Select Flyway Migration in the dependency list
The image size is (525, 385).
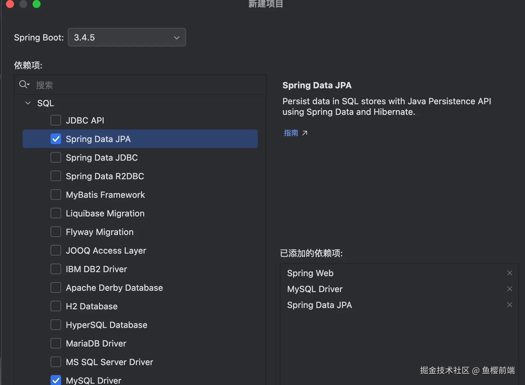pos(100,232)
